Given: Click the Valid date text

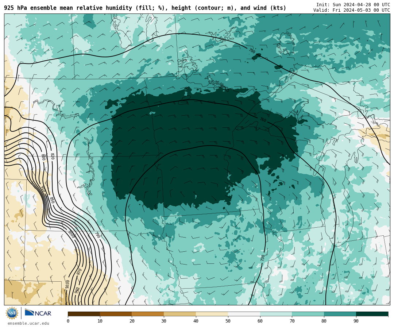Looking at the screenshot, I should coord(352,10).
